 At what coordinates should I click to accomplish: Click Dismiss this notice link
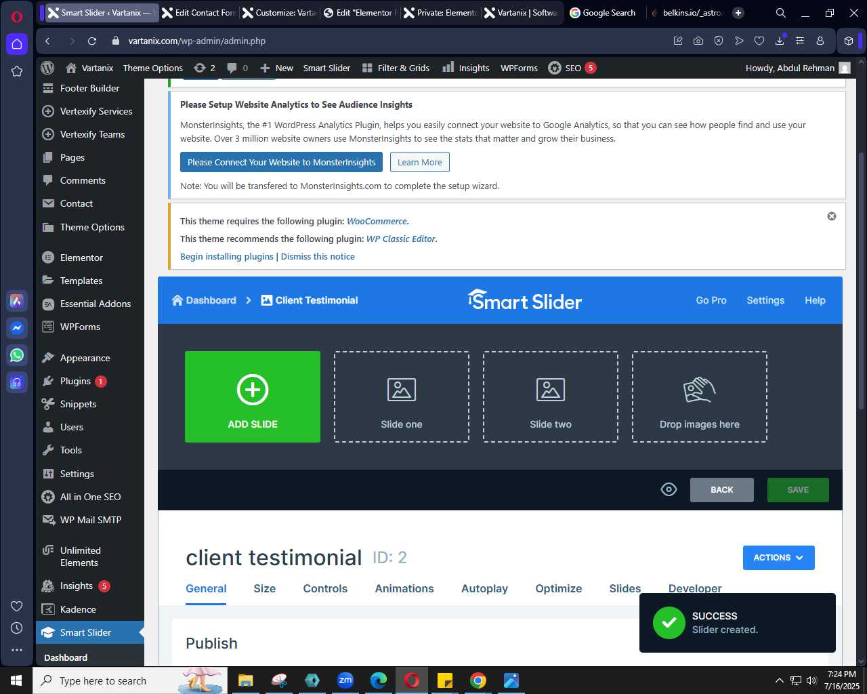pos(318,256)
